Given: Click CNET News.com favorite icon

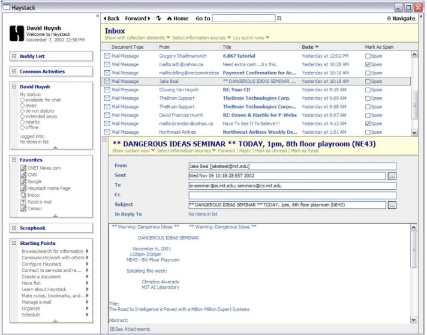Looking at the screenshot, I should tap(23, 168).
